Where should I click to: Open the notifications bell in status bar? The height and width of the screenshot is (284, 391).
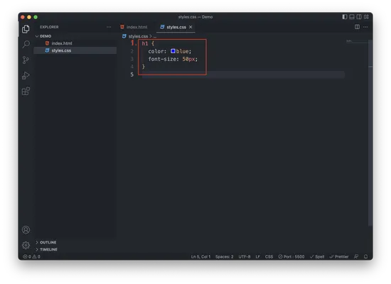click(365, 256)
